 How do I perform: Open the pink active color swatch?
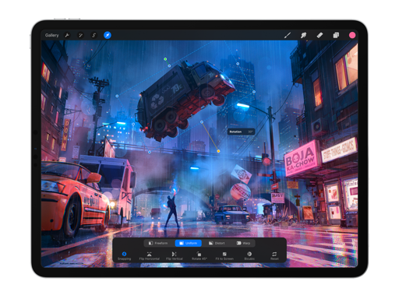point(352,35)
